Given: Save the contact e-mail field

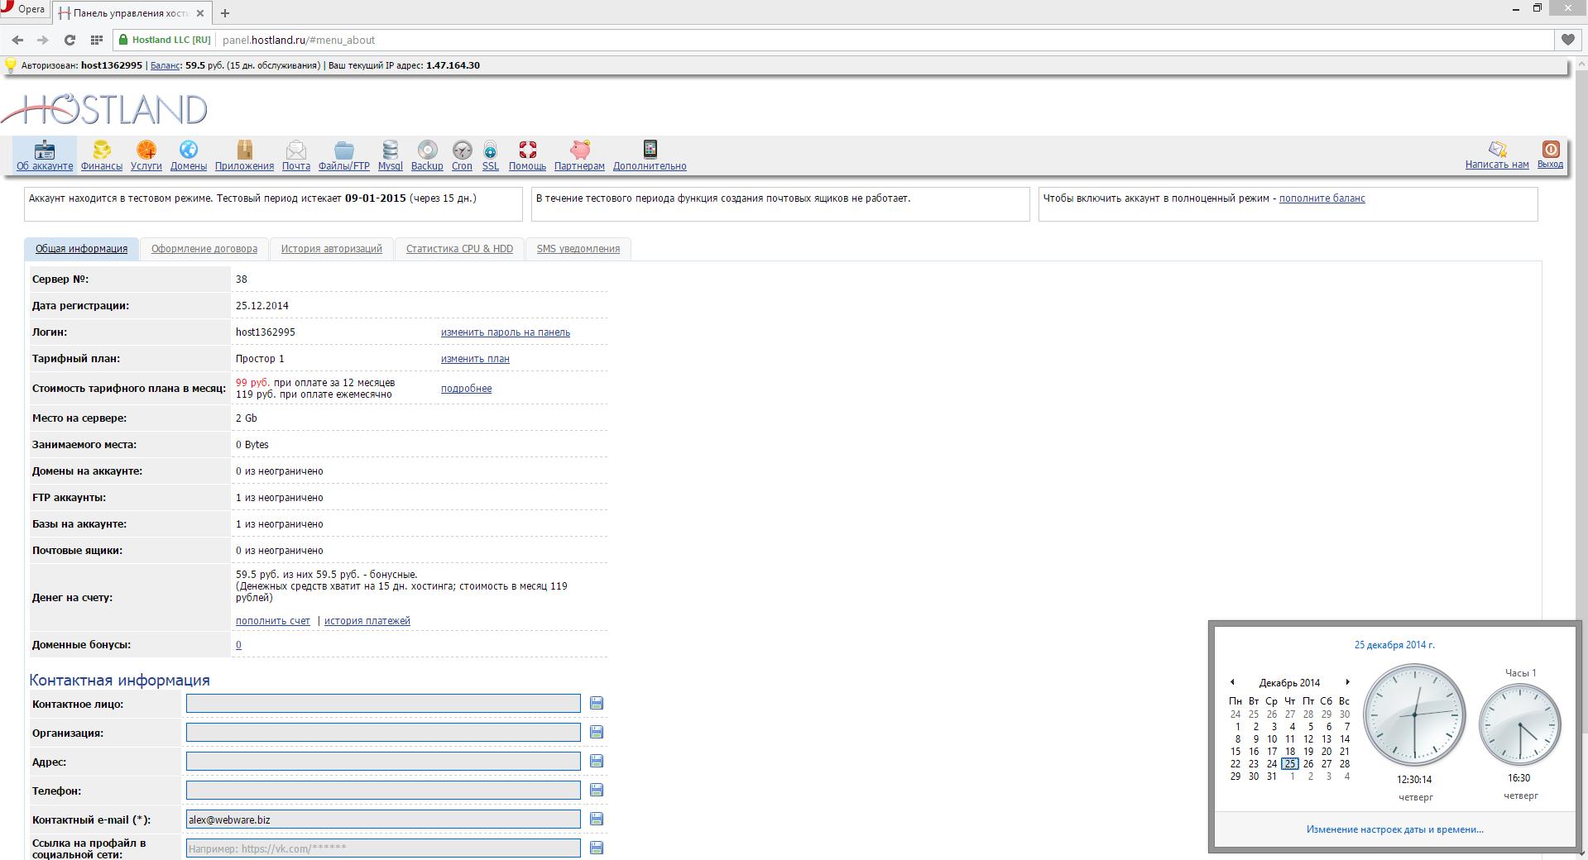Looking at the screenshot, I should click(x=597, y=819).
